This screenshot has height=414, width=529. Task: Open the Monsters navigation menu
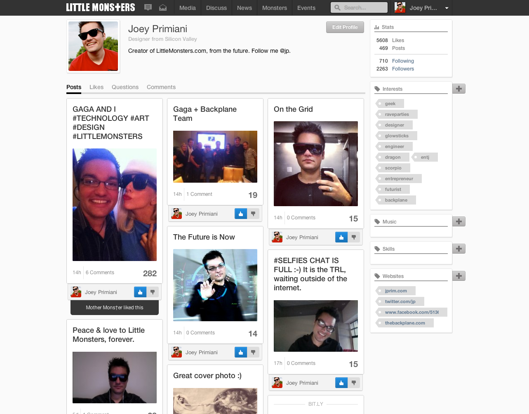274,8
